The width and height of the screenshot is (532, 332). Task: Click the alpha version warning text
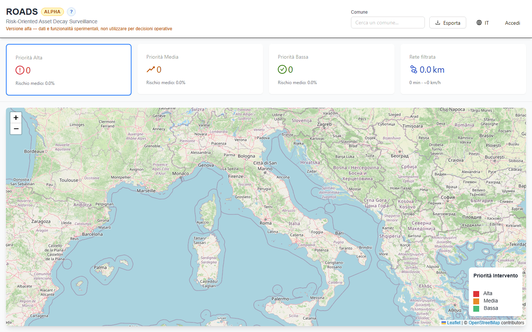pos(89,29)
